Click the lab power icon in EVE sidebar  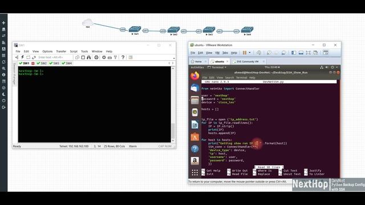coord(3,101)
